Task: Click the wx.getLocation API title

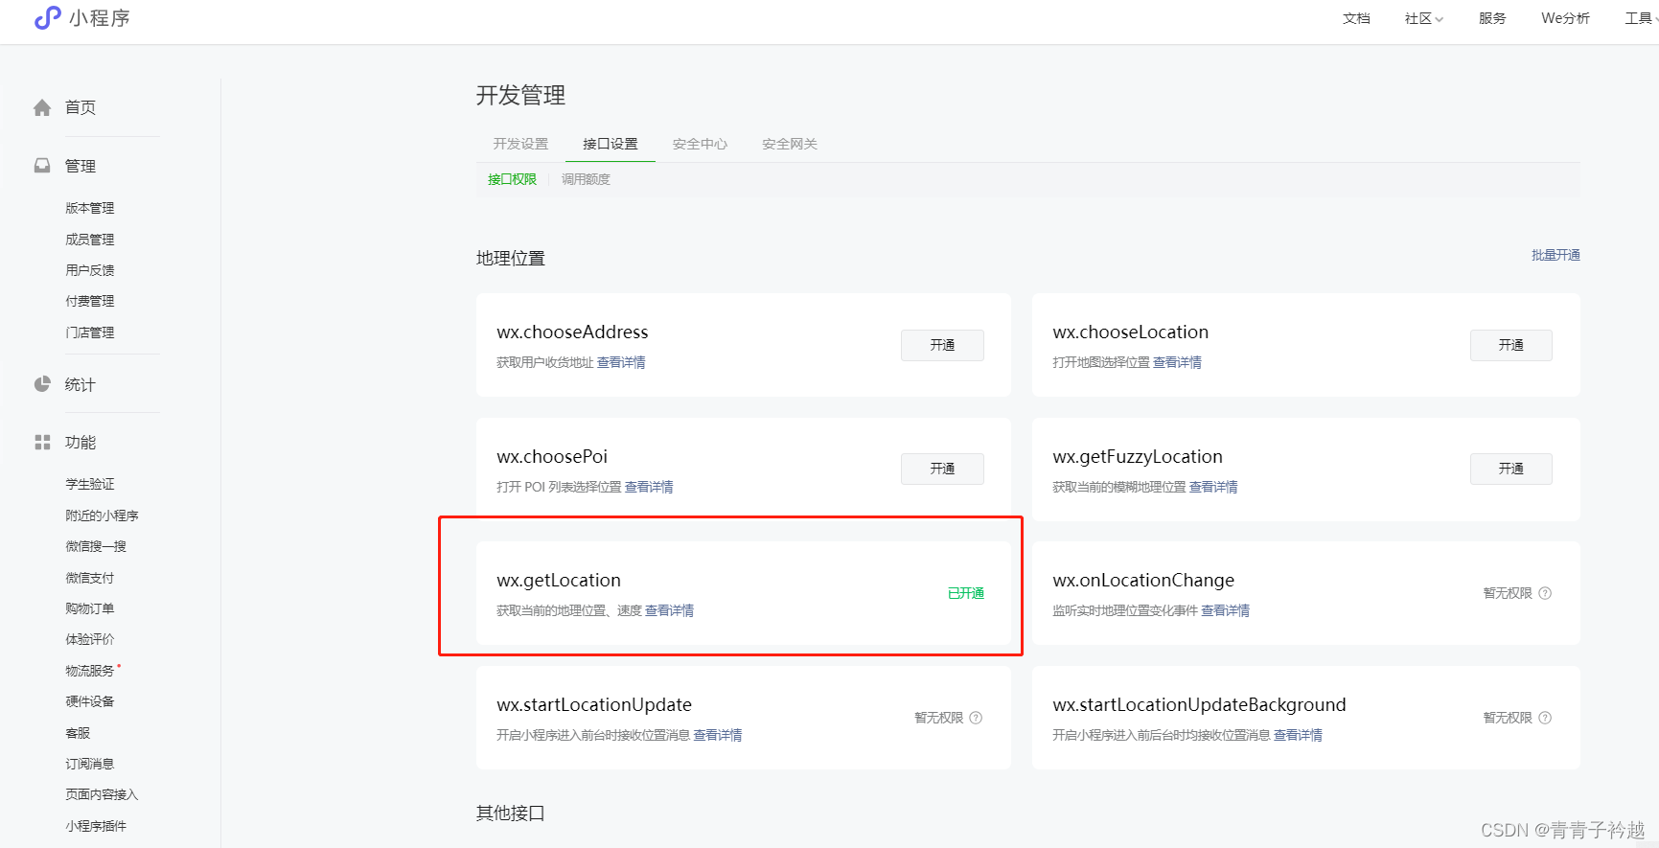Action: coord(559,580)
